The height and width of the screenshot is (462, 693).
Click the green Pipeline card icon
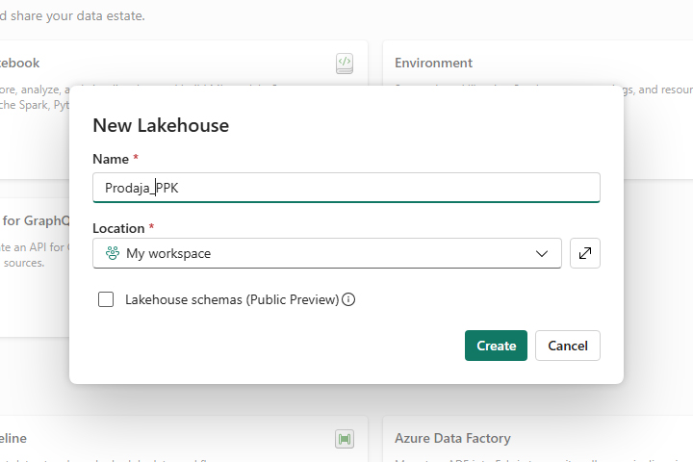(x=345, y=439)
